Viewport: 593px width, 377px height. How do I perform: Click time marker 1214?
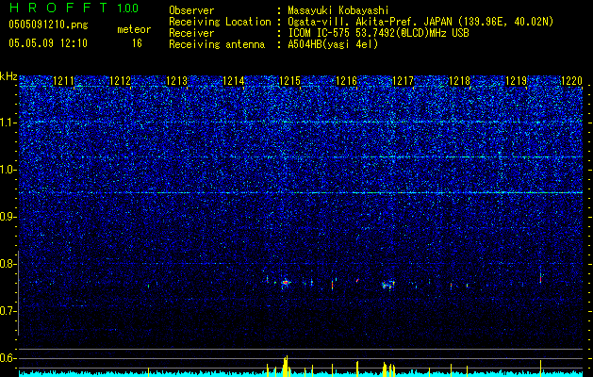pos(234,81)
